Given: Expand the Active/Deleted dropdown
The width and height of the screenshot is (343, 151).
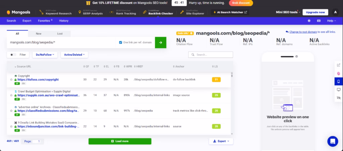Looking at the screenshot, I should point(74,55).
